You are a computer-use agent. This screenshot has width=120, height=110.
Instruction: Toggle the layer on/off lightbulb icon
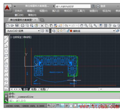click(x=58, y=31)
